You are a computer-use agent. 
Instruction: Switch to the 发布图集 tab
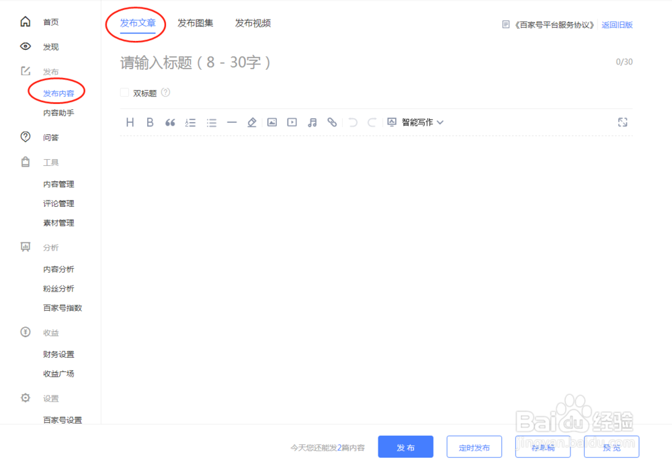(x=195, y=22)
